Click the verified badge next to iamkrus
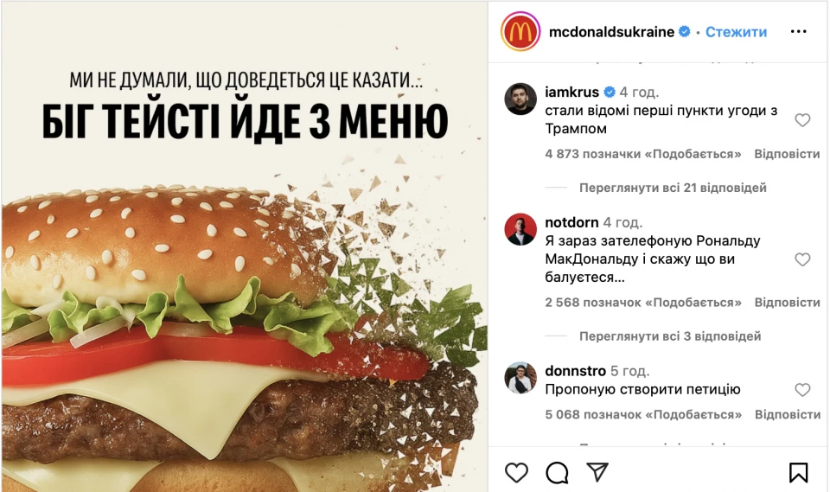 click(x=610, y=93)
